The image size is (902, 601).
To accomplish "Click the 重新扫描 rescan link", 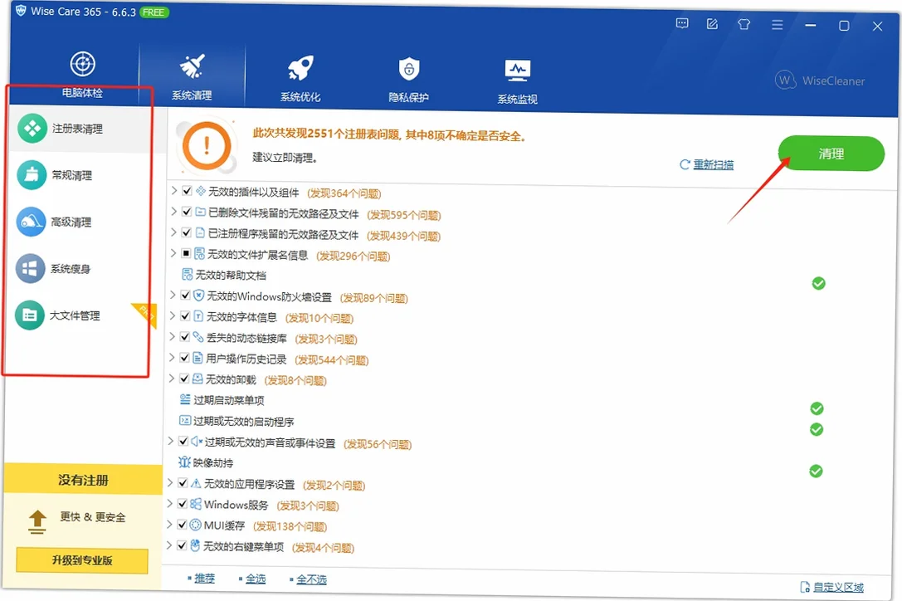I will click(x=714, y=164).
